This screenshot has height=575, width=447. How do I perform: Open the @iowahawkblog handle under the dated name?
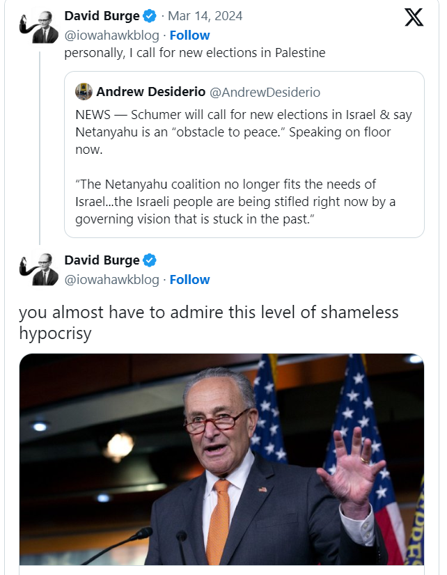tap(111, 35)
